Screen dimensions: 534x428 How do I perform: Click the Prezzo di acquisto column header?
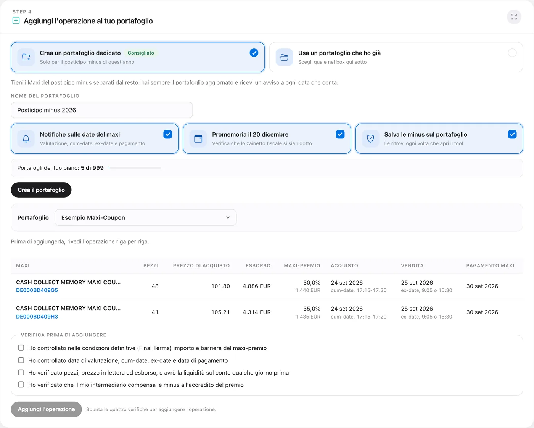click(201, 265)
